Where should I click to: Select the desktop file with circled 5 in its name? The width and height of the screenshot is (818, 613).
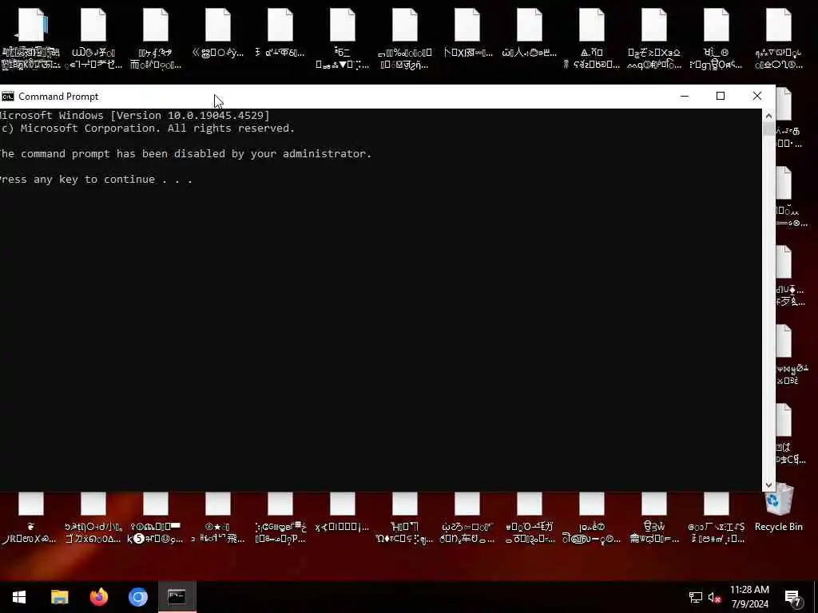tap(156, 517)
